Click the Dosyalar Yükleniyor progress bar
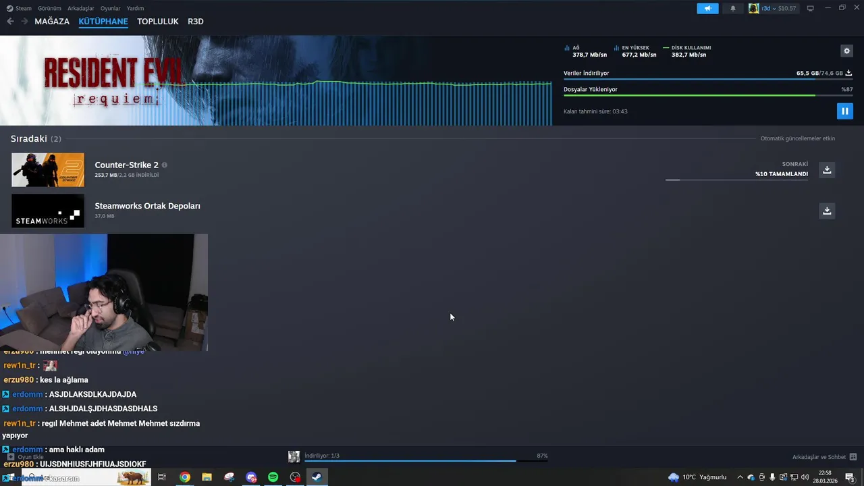The image size is (864, 486). coord(708,95)
